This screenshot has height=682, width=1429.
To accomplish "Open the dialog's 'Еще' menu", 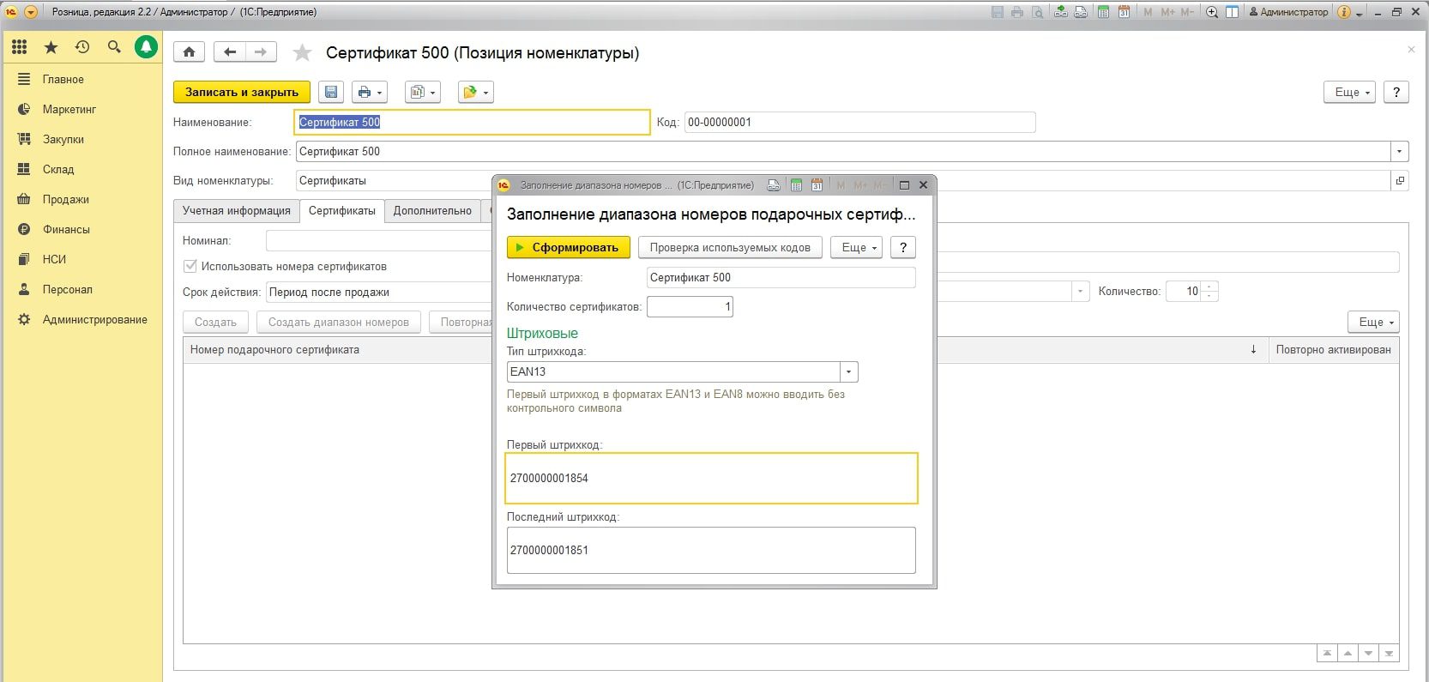I will [856, 247].
